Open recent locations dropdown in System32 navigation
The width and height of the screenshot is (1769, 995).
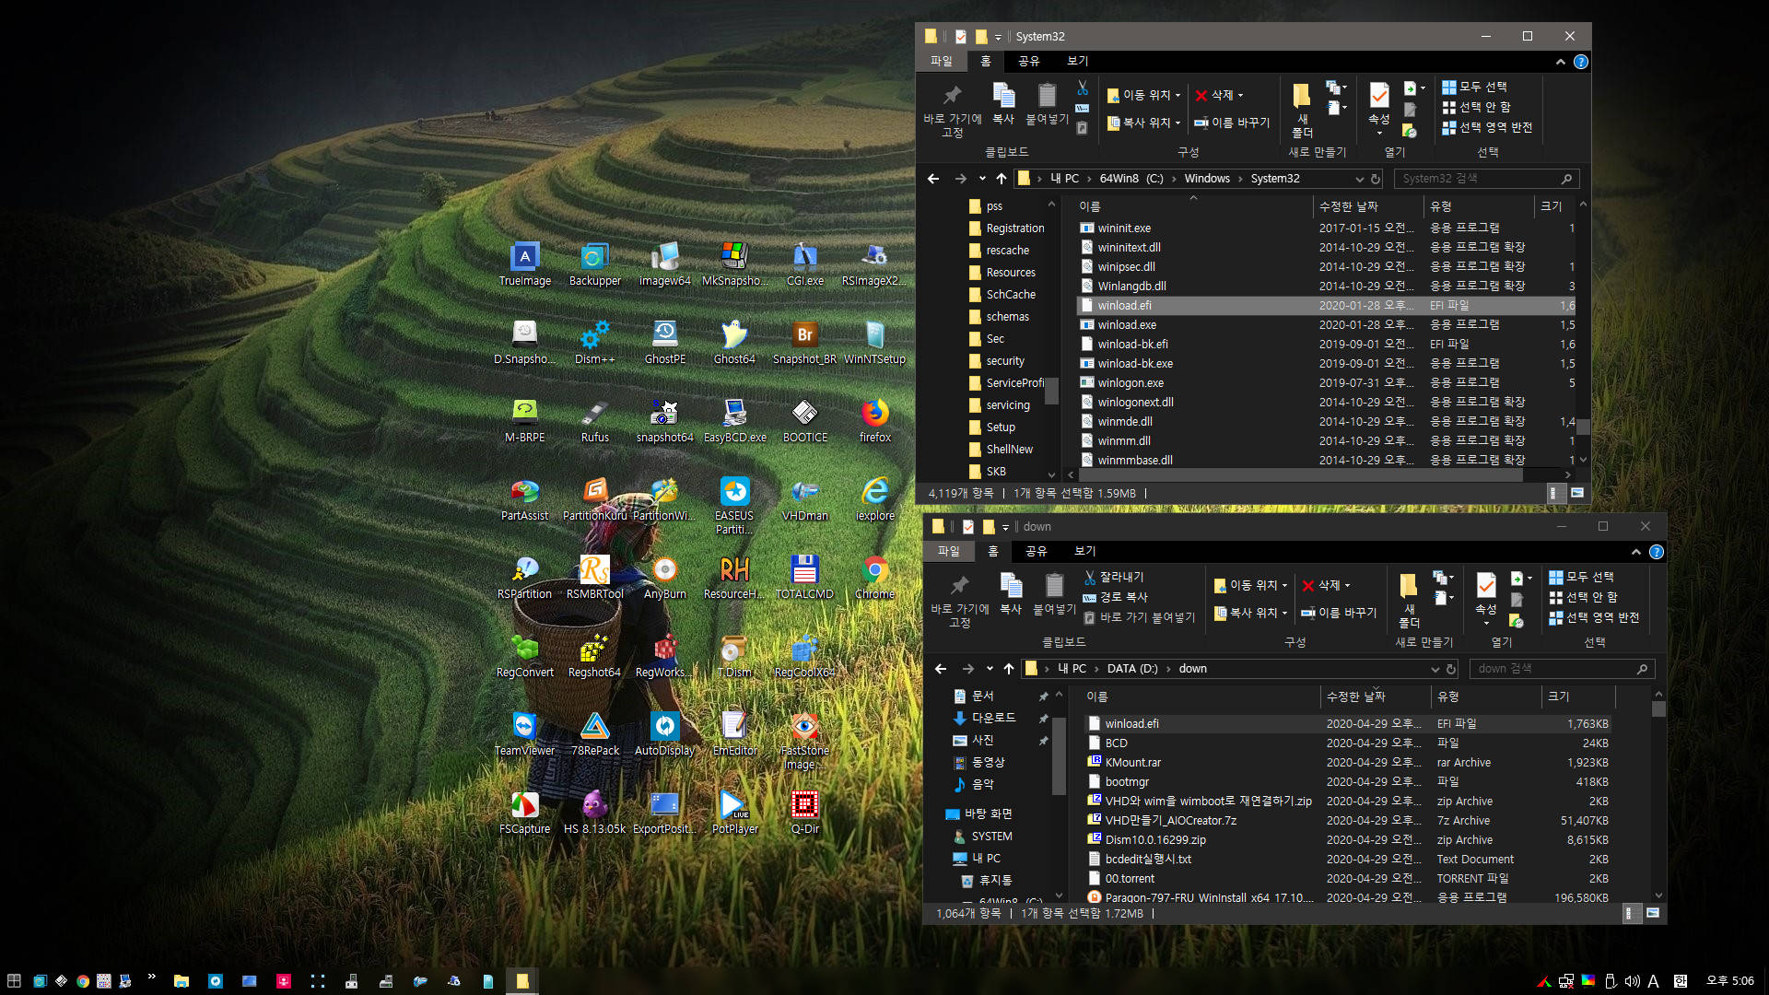pyautogui.click(x=982, y=179)
